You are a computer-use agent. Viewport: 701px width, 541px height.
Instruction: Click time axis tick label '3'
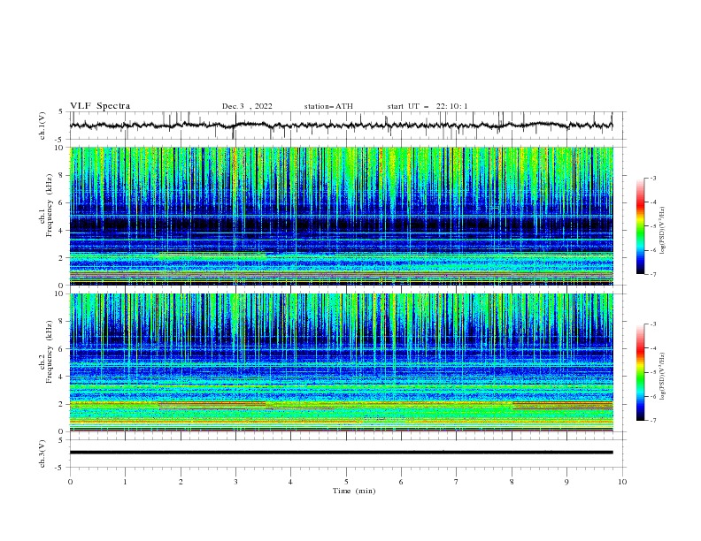[x=235, y=482]
